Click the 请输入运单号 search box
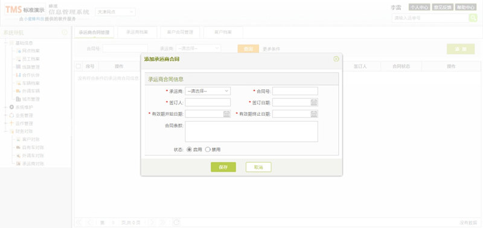The image size is (483, 228). (430, 18)
